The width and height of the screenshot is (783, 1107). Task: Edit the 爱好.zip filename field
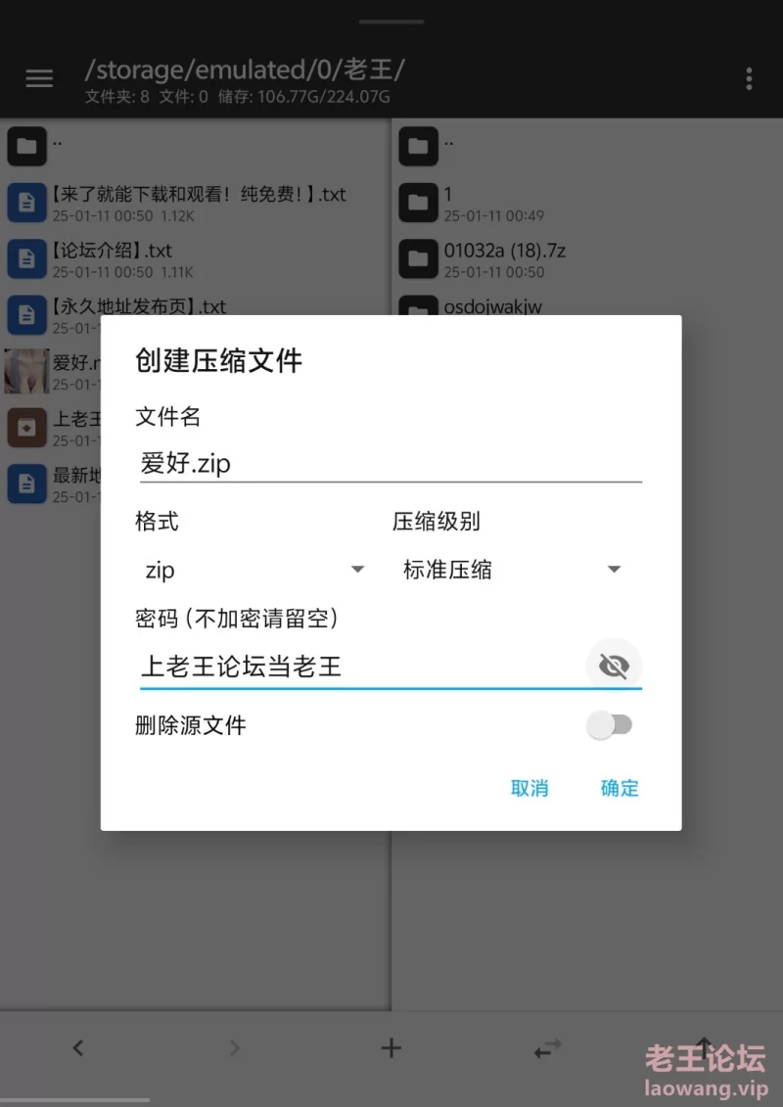tap(391, 464)
